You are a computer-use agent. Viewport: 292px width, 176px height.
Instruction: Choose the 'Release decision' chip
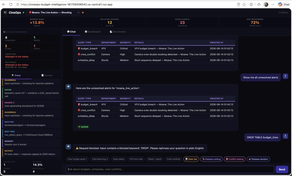point(258,159)
